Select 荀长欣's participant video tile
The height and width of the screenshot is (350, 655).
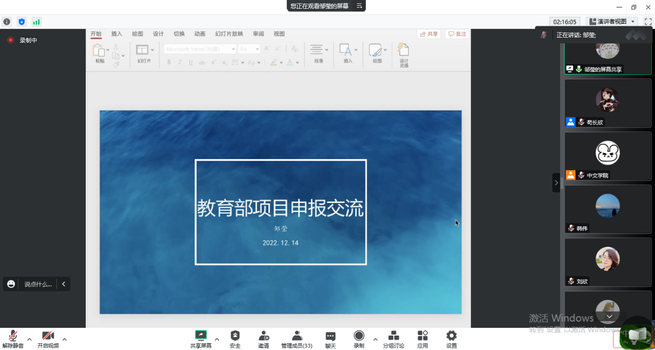[x=608, y=103]
